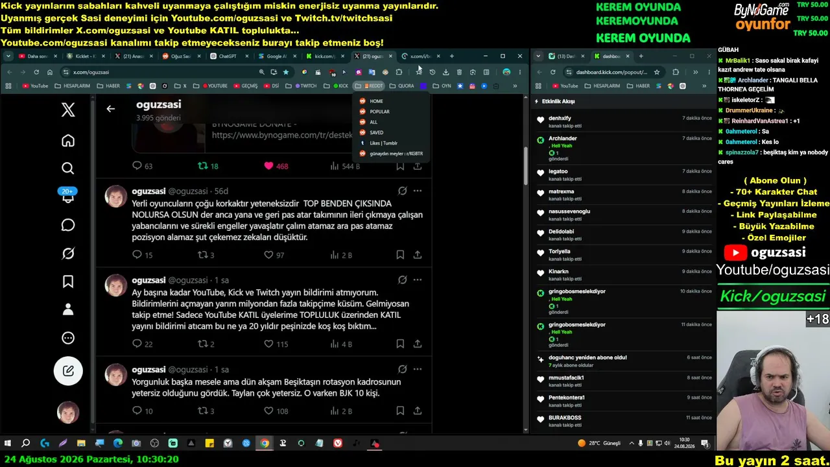
Task: Open the weather widget showing 28°C Güneşli
Action: click(600, 444)
